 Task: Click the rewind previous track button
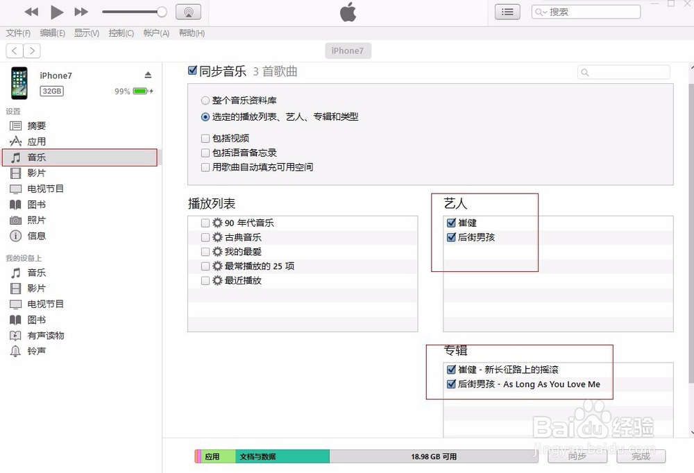[x=31, y=12]
